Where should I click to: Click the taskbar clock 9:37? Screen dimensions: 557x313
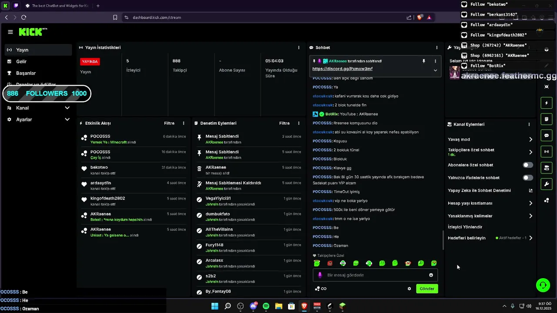544,303
